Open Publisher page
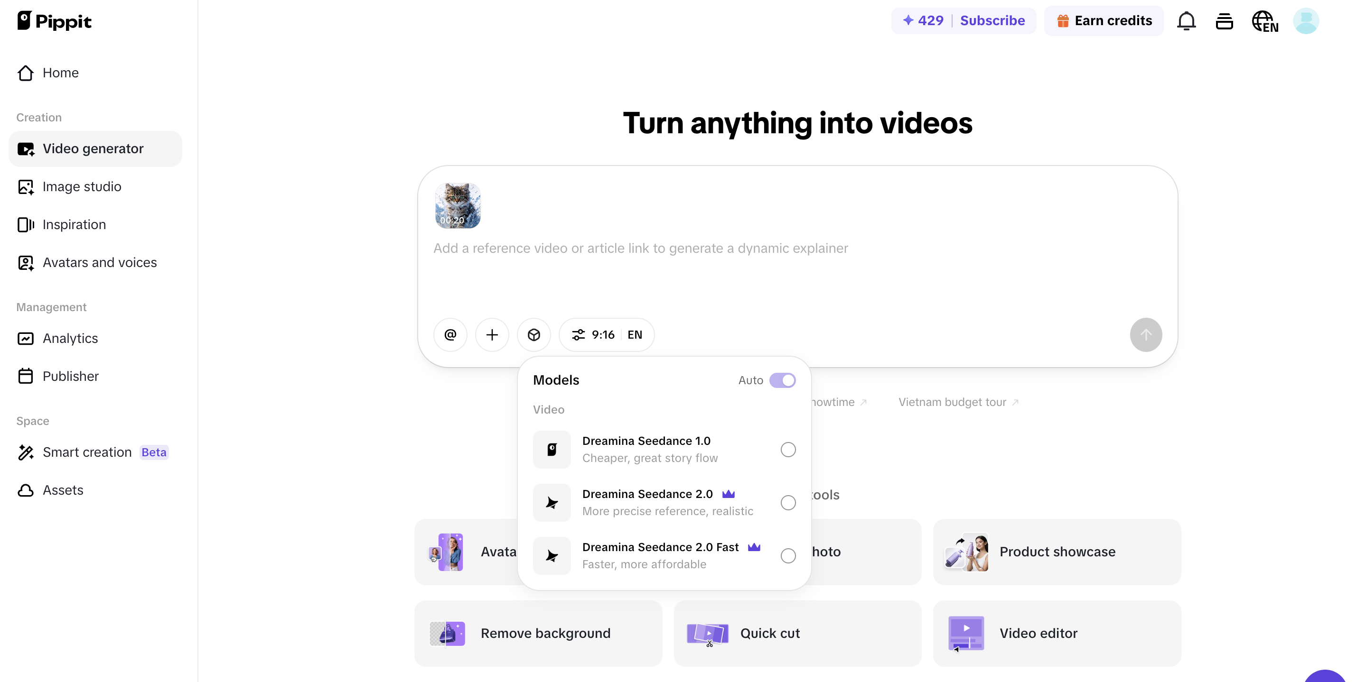This screenshot has height=682, width=1366. tap(95, 376)
